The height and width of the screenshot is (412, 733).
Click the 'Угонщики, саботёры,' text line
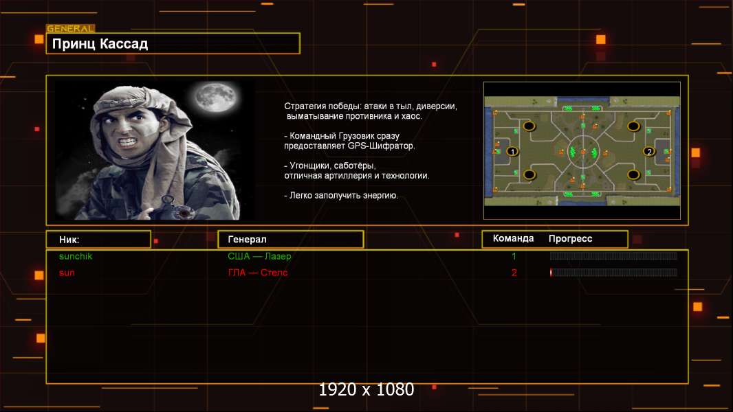point(330,165)
